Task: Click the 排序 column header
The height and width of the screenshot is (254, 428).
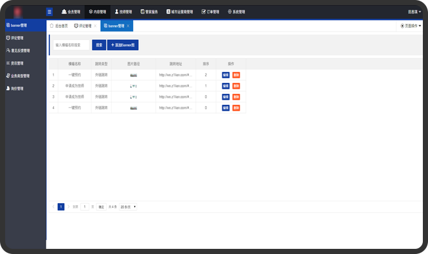Action: pos(206,64)
